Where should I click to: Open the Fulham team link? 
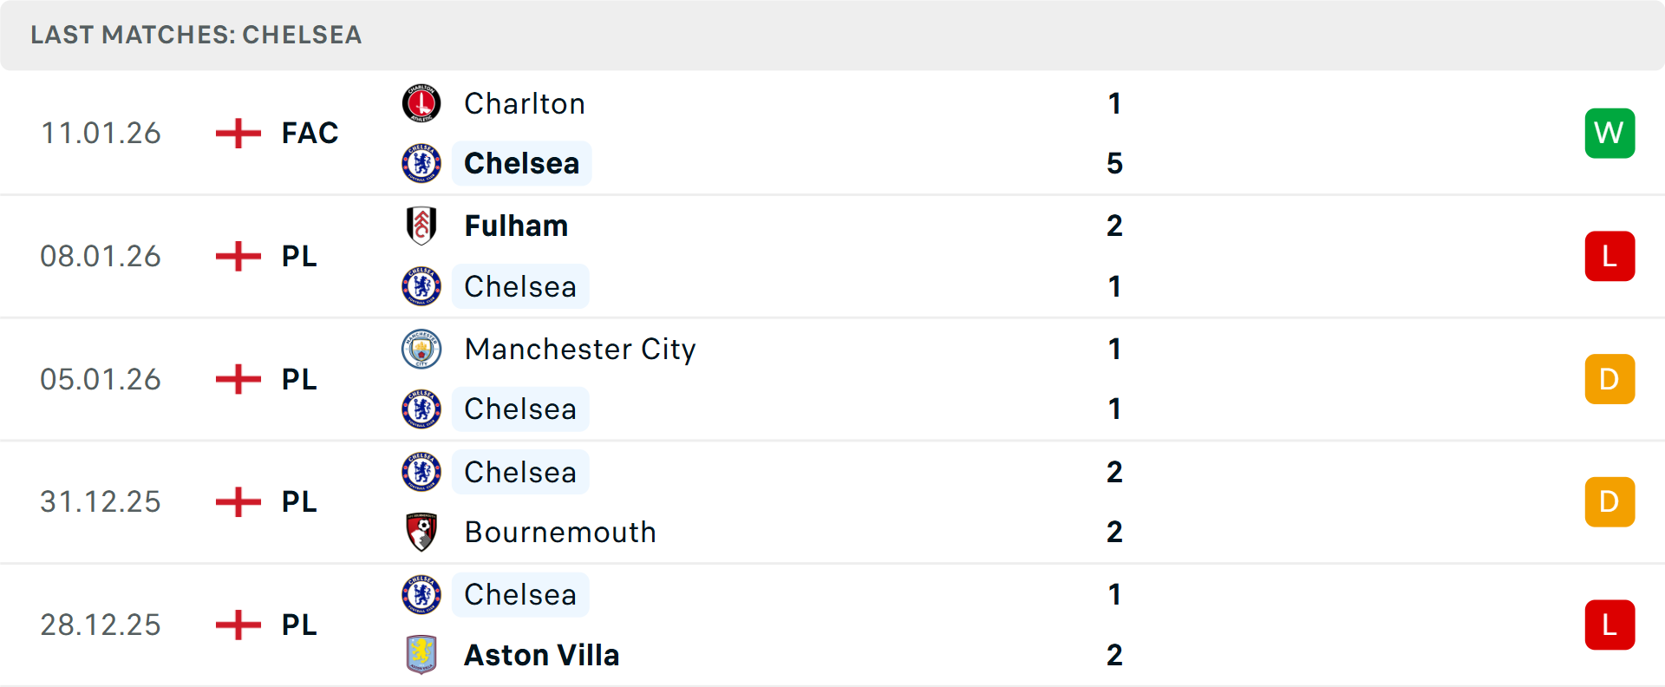click(x=516, y=226)
